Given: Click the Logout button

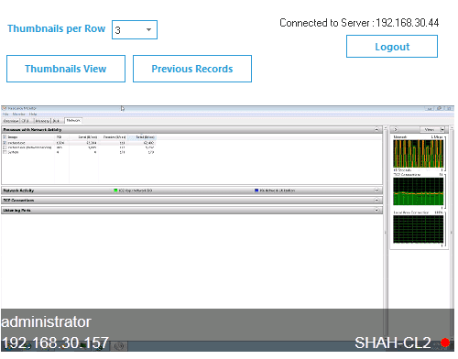Looking at the screenshot, I should 392,47.
